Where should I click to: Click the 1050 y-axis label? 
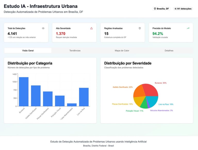tap(14, 82)
